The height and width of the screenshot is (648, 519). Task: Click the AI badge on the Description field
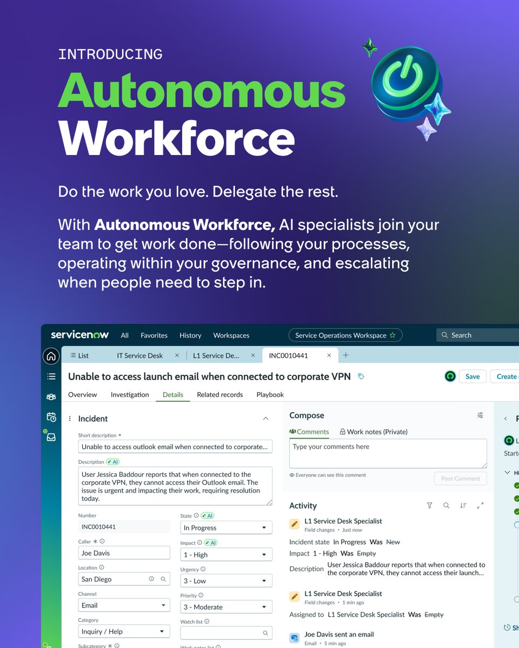click(112, 462)
